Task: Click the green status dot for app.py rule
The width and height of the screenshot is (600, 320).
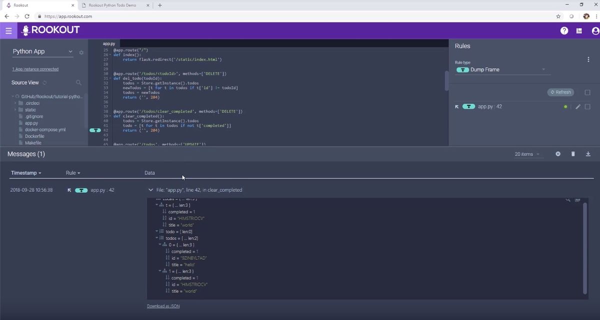Action: [565, 107]
